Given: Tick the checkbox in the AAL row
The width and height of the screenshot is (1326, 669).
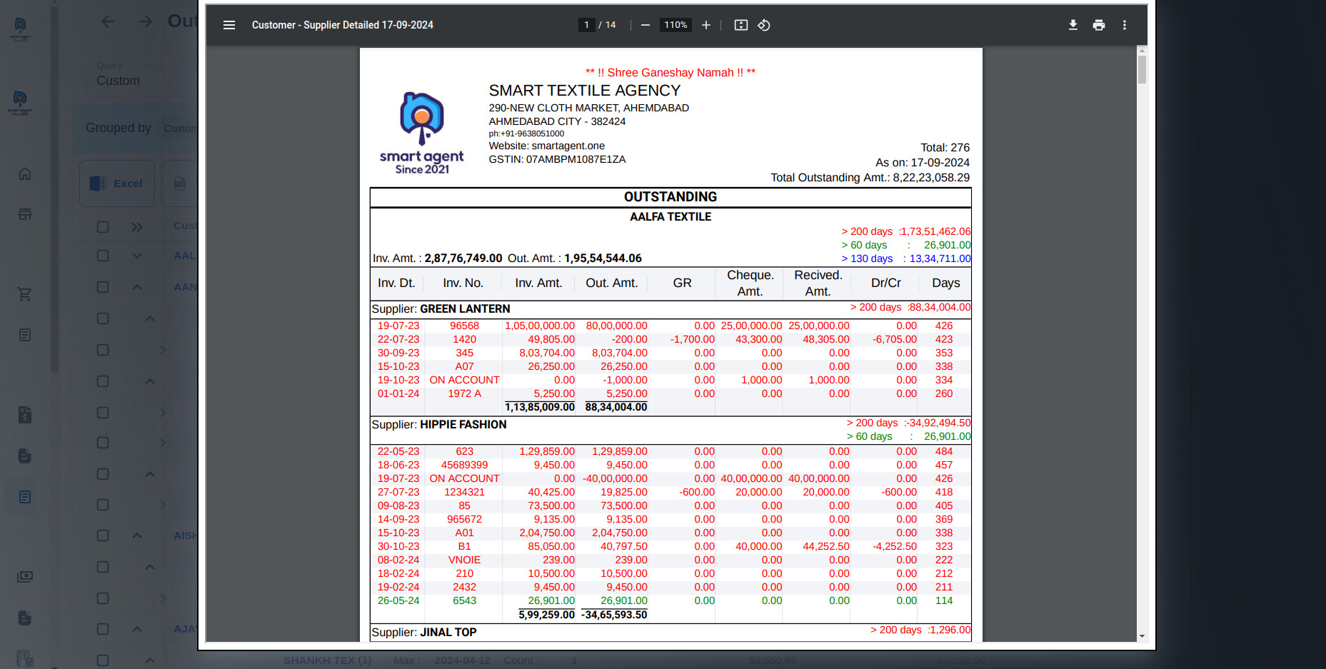Looking at the screenshot, I should tap(103, 256).
